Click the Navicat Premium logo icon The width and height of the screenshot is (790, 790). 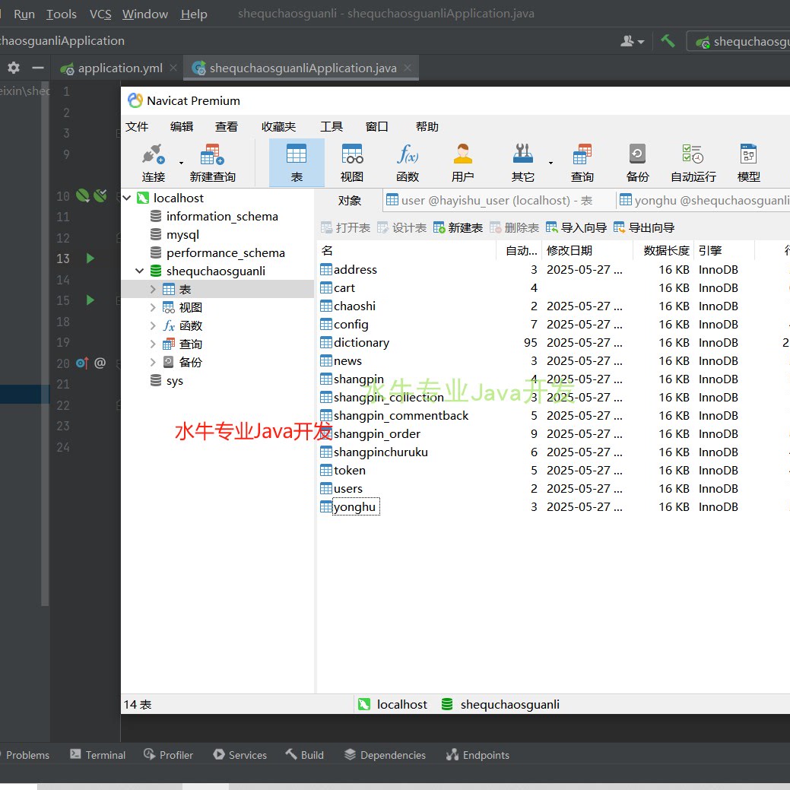click(135, 100)
